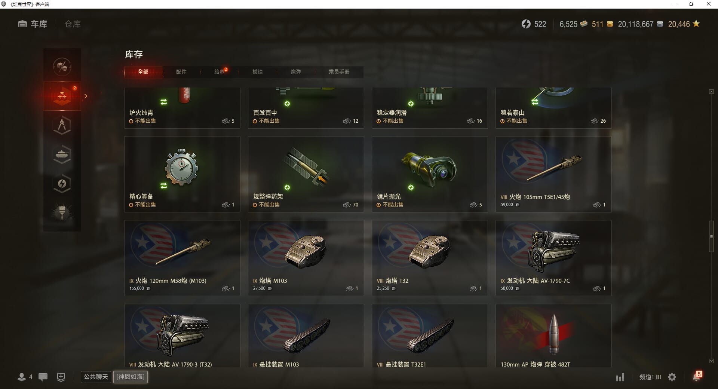Viewport: 718px width, 389px height.
Task: Open the 神恩如海 chat channel button
Action: pyautogui.click(x=131, y=377)
